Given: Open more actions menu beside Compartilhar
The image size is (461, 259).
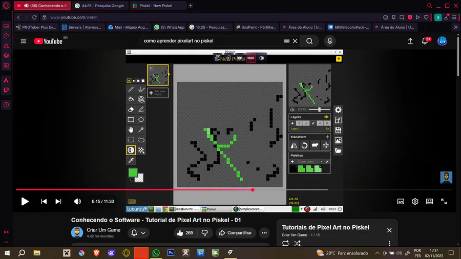Looking at the screenshot, I should (x=264, y=233).
